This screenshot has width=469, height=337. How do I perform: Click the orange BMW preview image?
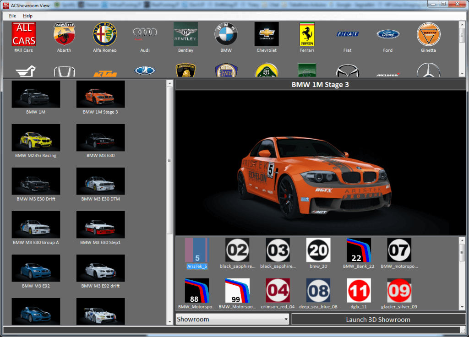pos(320,163)
